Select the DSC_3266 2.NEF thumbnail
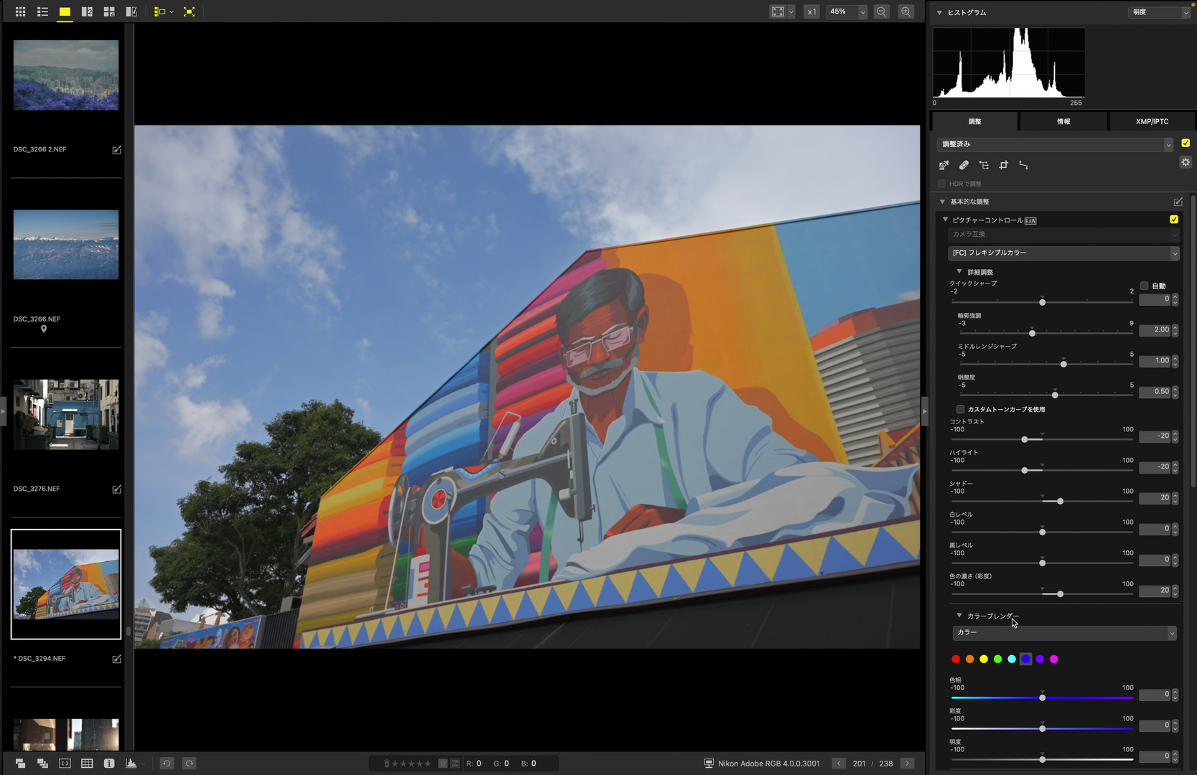This screenshot has height=775, width=1197. (x=66, y=75)
